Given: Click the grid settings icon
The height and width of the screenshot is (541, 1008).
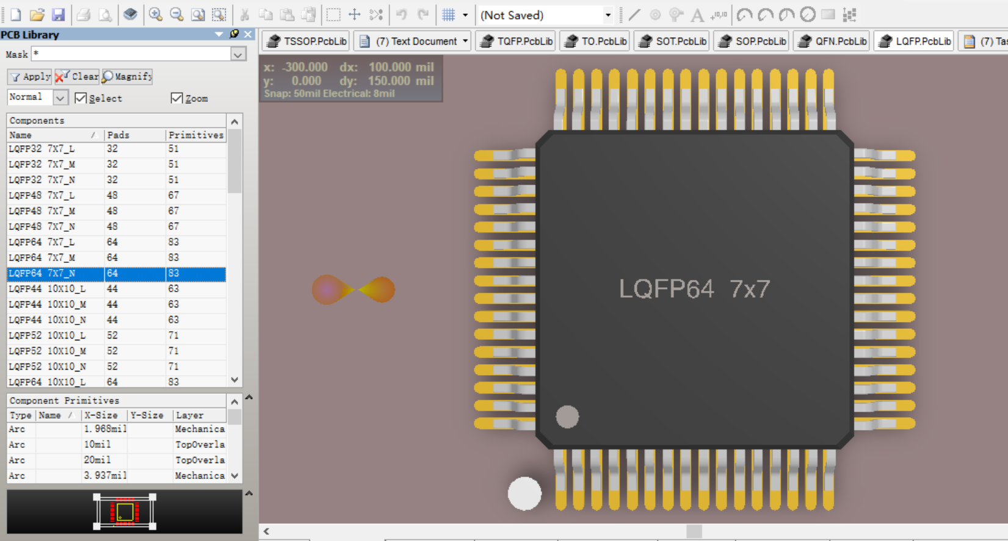Looking at the screenshot, I should (448, 15).
